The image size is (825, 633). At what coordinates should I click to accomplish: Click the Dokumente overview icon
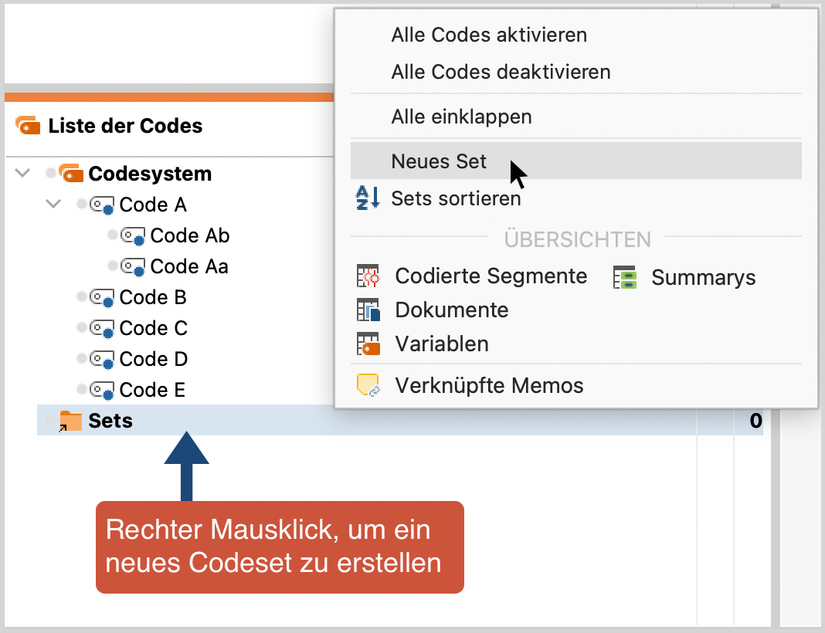(368, 310)
